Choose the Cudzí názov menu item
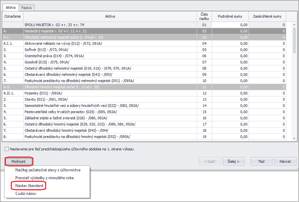The image size is (299, 202). pos(26,194)
